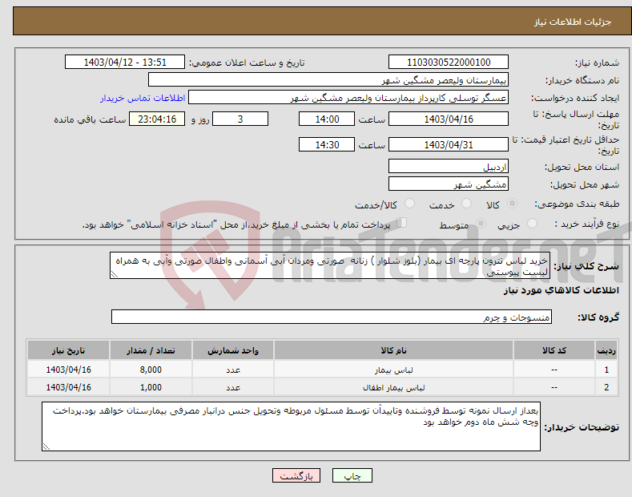This screenshot has width=632, height=497.
Task: Click the general description text area
Action: click(330, 265)
